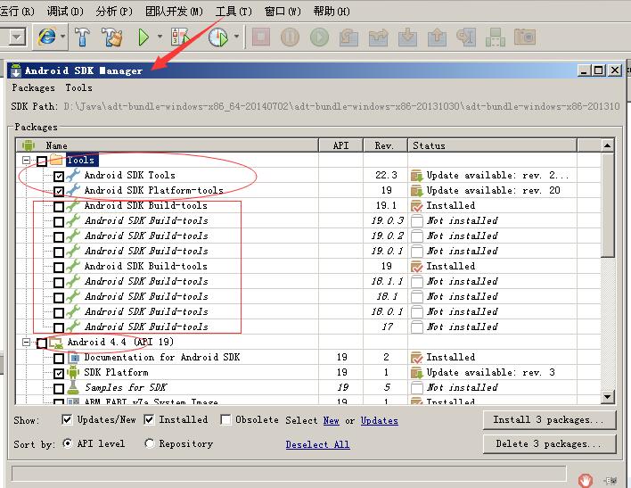
Task: Open the 窗口(W) menu
Action: (x=283, y=11)
